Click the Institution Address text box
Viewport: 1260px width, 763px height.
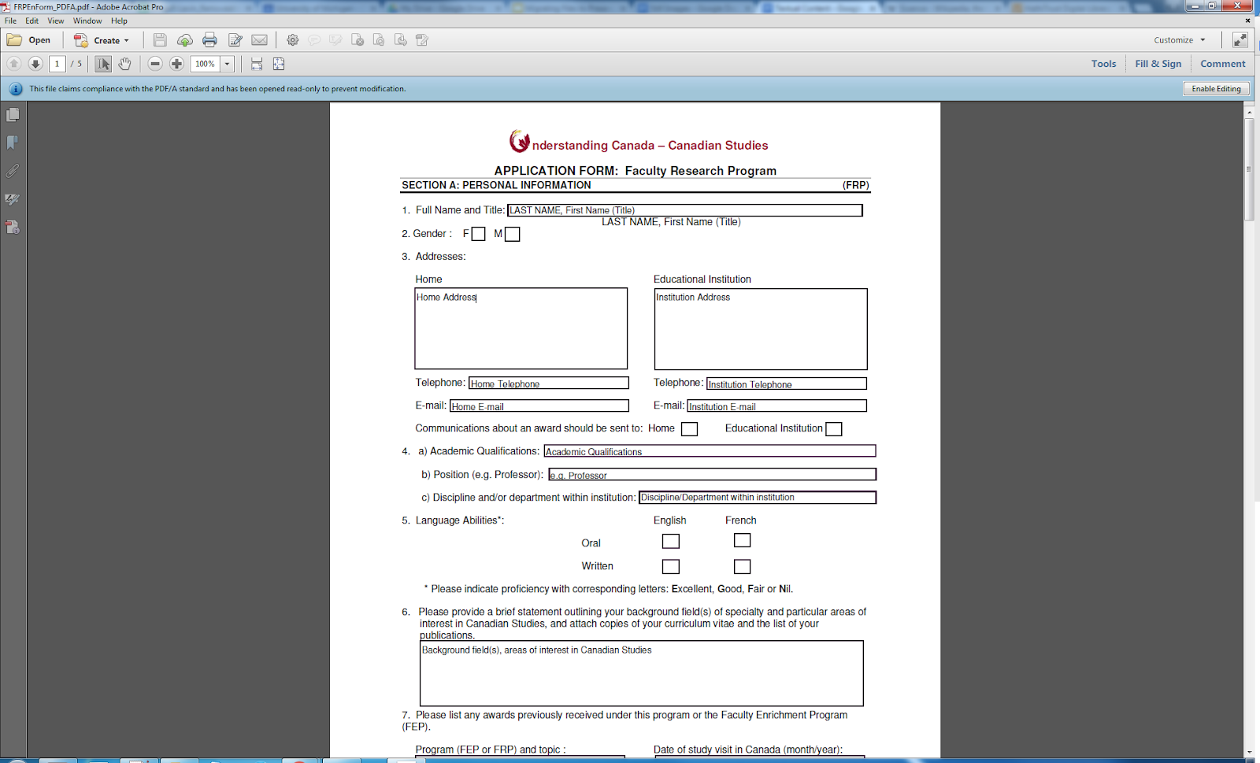[761, 329]
